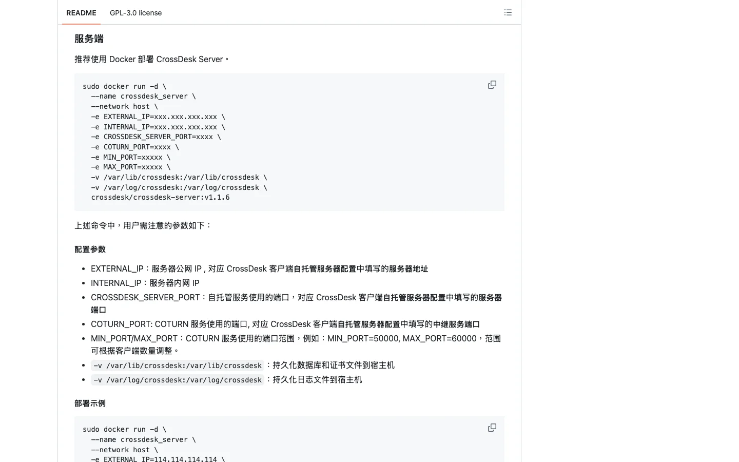Screen dimensions: 739x462
Task: Click the 部署示例 heading
Action: coord(90,403)
